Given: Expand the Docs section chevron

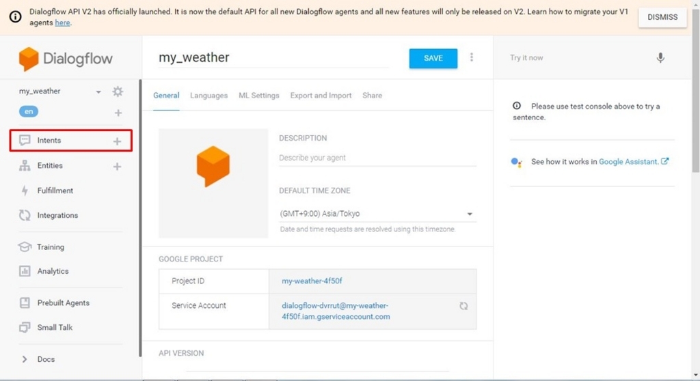Looking at the screenshot, I should point(25,359).
